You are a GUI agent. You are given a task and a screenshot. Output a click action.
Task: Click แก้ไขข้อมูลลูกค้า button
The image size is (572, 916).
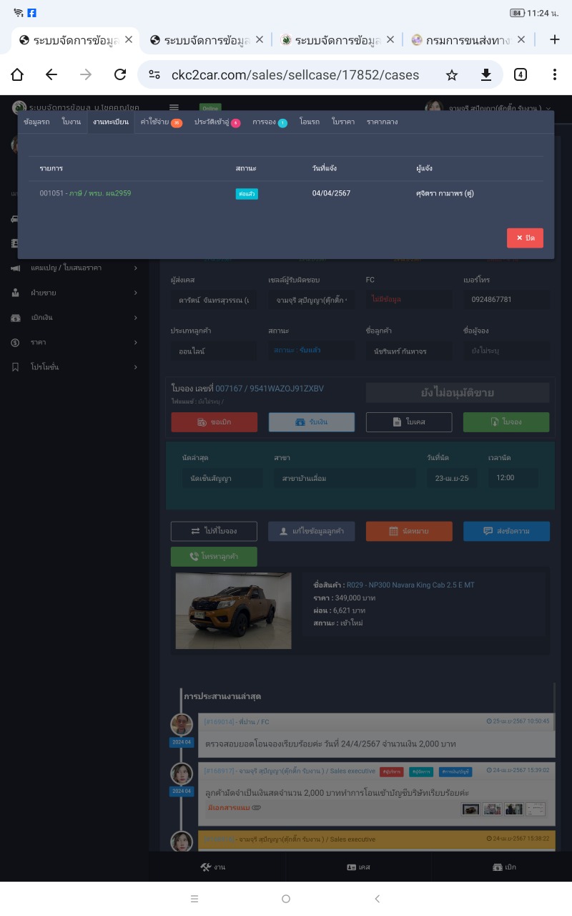tap(311, 531)
